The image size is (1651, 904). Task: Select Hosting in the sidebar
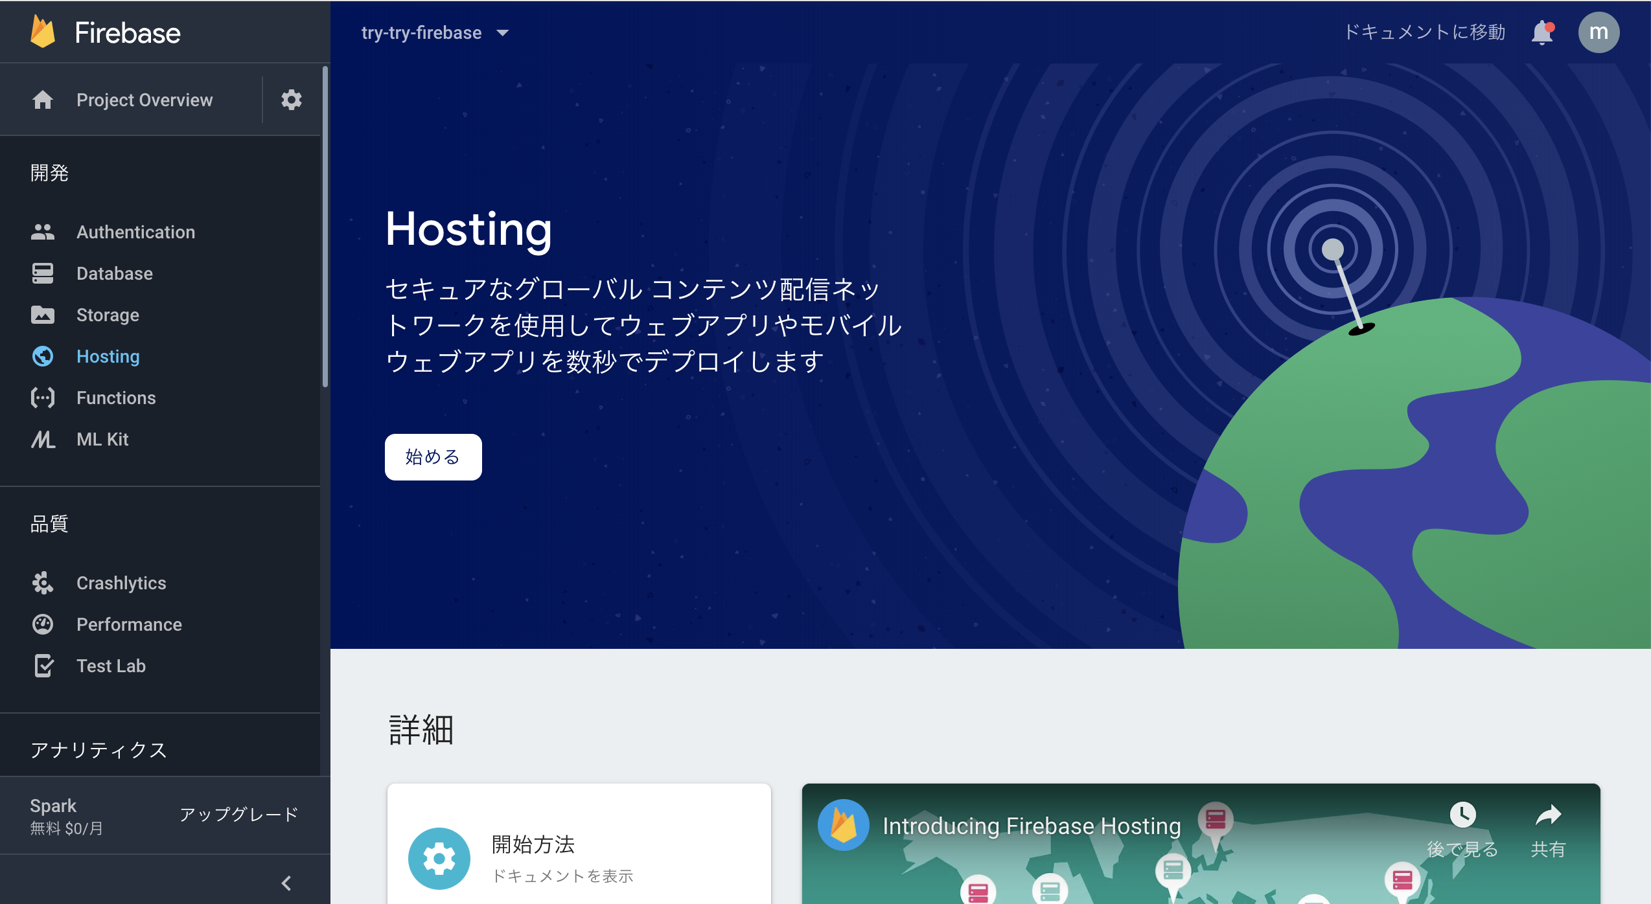tap(108, 356)
